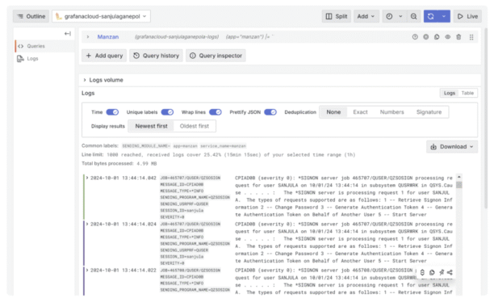
Task: Open the Download dropdown
Action: tap(452, 147)
